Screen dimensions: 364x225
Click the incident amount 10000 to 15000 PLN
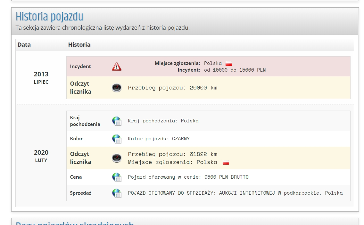235,70
